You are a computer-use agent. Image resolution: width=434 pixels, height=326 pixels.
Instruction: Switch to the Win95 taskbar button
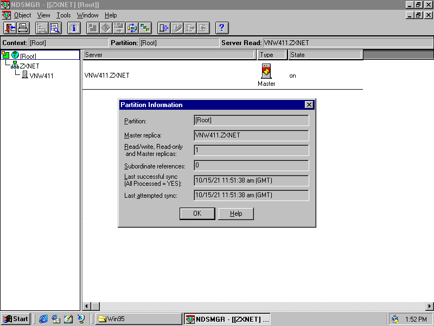tap(138, 319)
